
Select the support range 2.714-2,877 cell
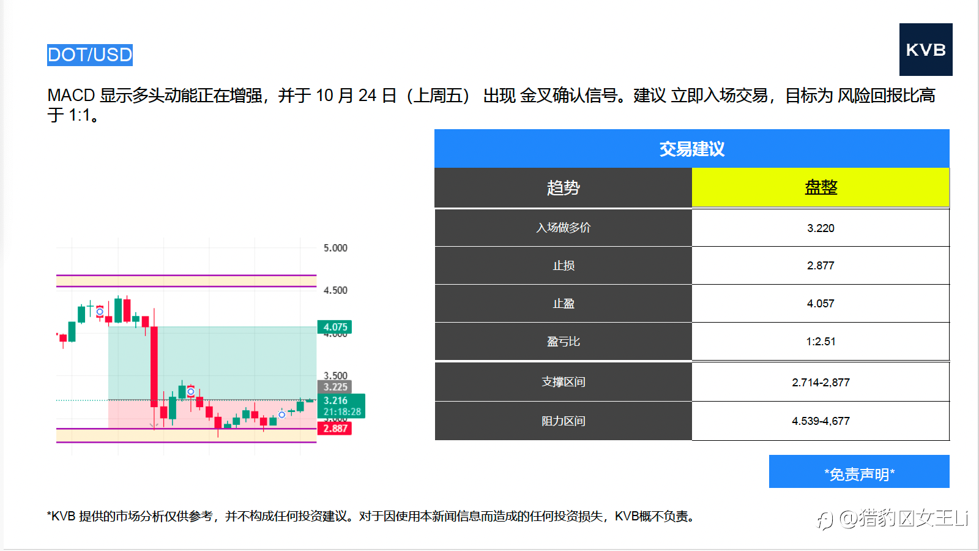tap(821, 383)
